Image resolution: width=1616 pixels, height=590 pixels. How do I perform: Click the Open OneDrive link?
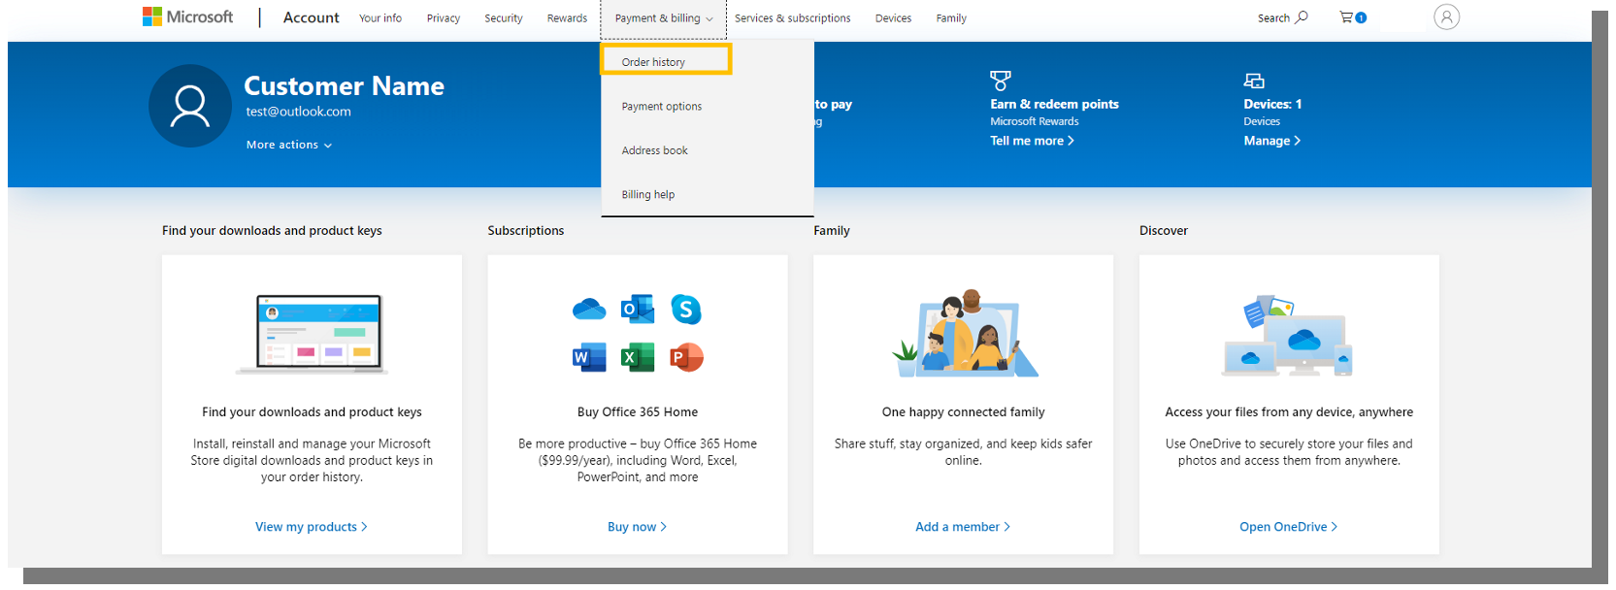1288,527
